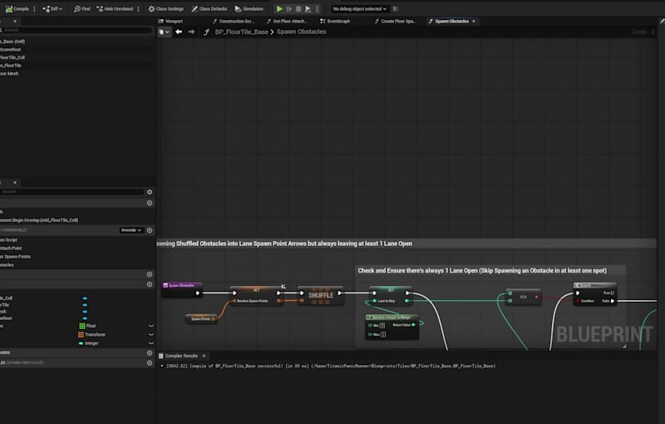
Task: Click BP_FloorTile_Base in the breadcrumb
Action: coord(241,32)
